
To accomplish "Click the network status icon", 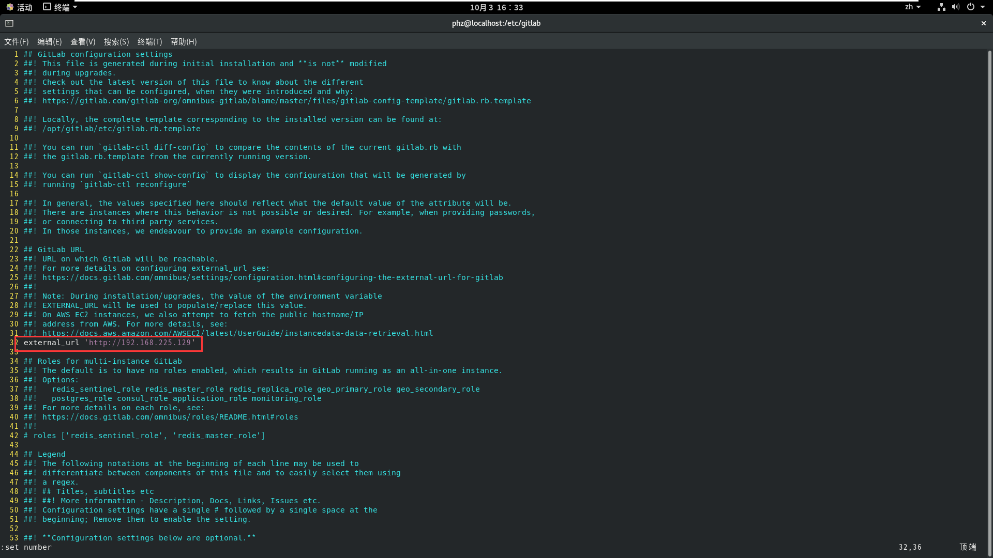I will 941,7.
